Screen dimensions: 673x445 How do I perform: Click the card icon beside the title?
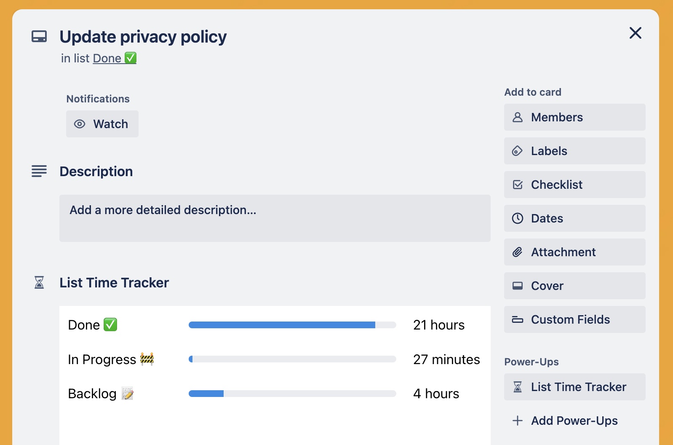coord(39,37)
